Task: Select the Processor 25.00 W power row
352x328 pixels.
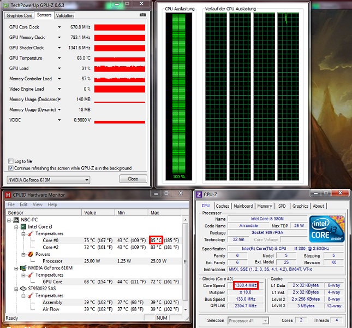Action: point(111,261)
